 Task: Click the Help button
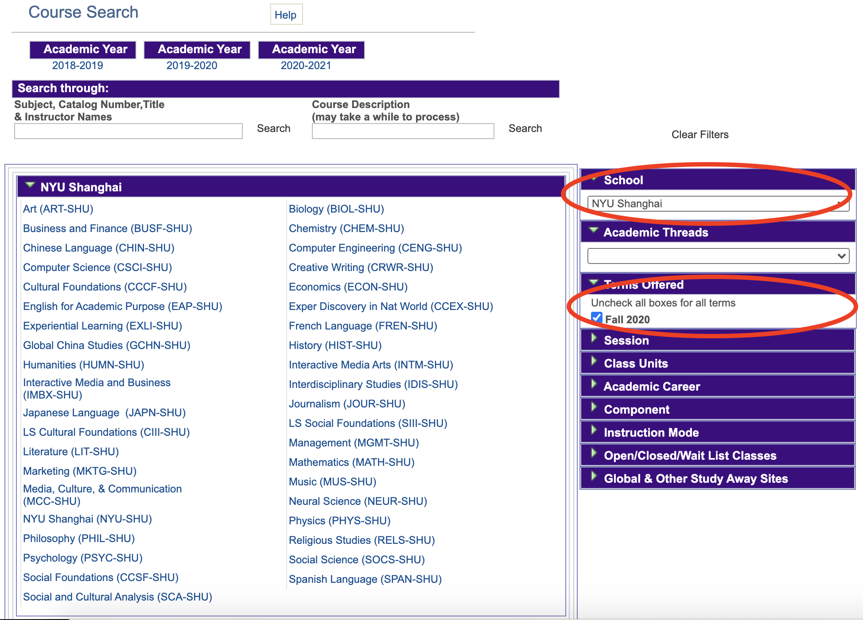point(286,15)
